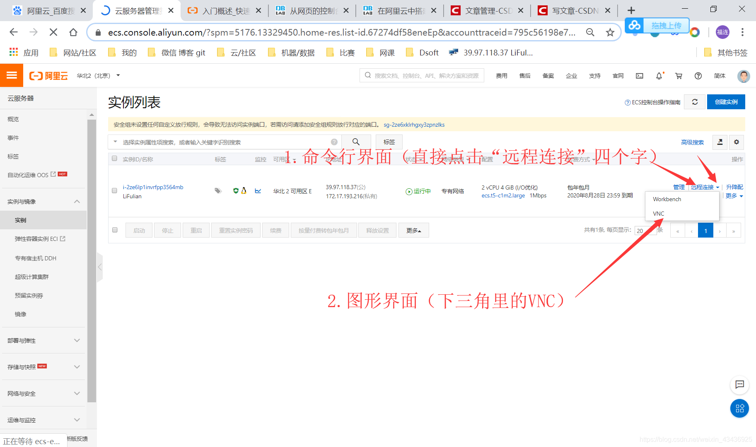Open instance monitoring via the chart icon
The image size is (756, 447).
tap(258, 190)
